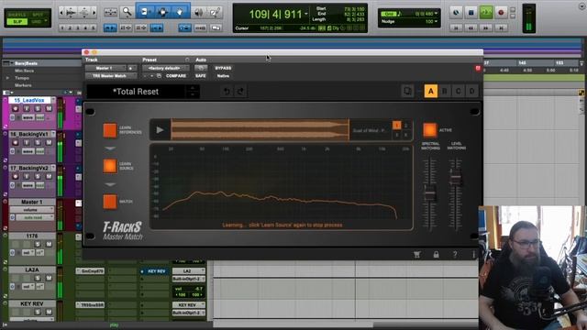Toggle the orange Active button

coord(430,130)
